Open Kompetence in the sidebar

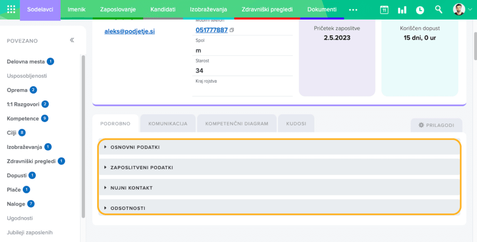click(23, 118)
